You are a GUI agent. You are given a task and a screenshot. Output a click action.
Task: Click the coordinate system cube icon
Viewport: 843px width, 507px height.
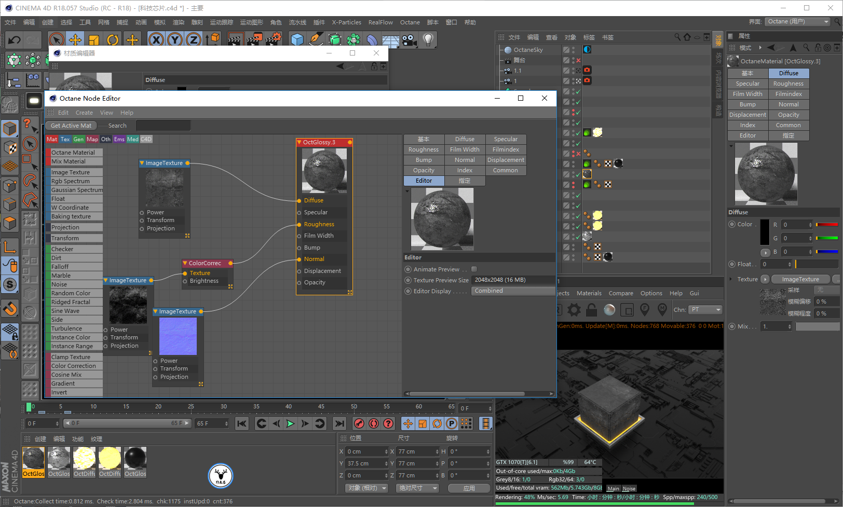click(212, 40)
